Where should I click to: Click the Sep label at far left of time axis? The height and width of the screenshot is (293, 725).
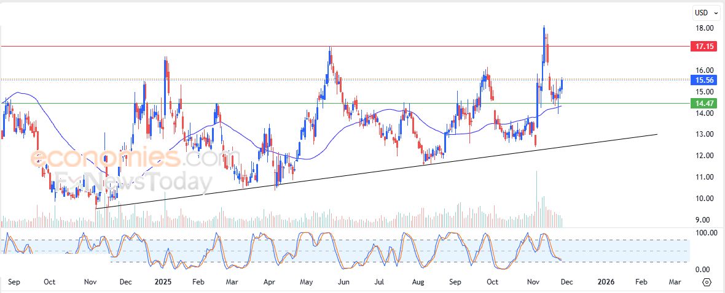tap(15, 282)
